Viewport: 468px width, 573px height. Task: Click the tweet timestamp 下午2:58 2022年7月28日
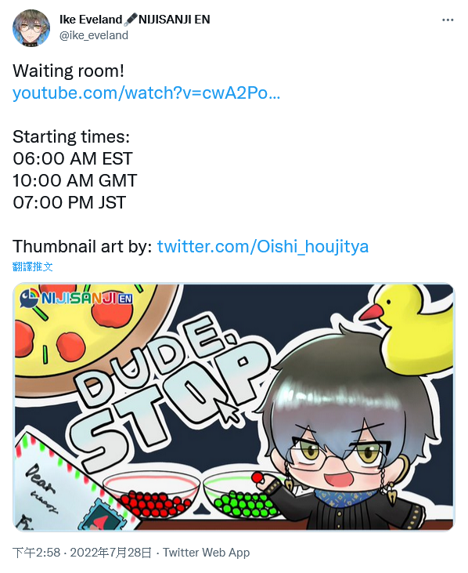click(81, 553)
